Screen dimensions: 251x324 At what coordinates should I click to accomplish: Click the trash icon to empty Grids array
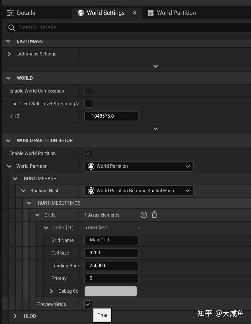pos(154,215)
